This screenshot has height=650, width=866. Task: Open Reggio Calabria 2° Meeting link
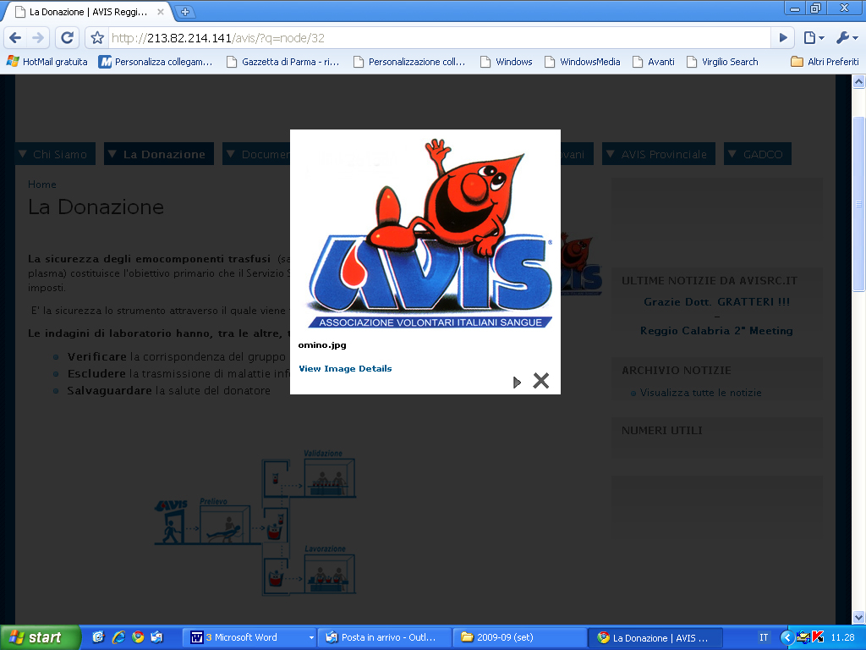pos(717,331)
